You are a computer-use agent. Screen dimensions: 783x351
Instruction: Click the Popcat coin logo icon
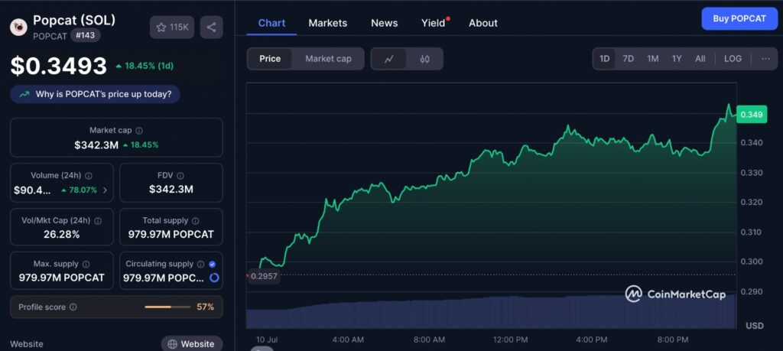tap(18, 27)
